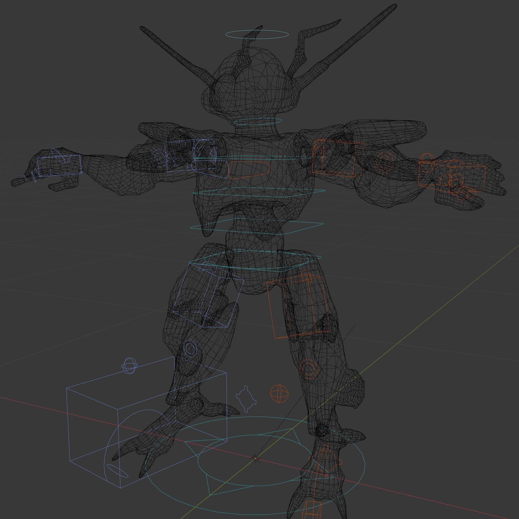Click the 3D cursor at the world origin
This screenshot has width=519, height=519.
[x=256, y=458]
